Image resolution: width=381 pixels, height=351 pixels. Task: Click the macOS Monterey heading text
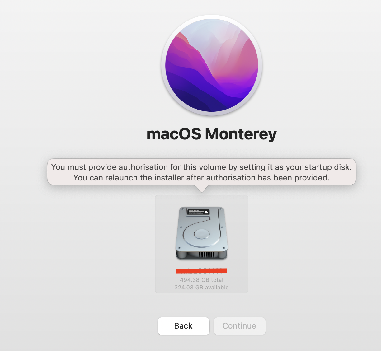212,134
